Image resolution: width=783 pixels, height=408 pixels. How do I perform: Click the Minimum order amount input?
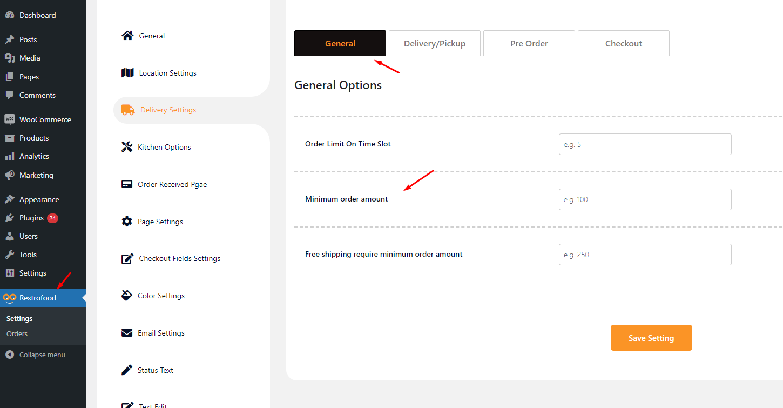[x=645, y=199]
